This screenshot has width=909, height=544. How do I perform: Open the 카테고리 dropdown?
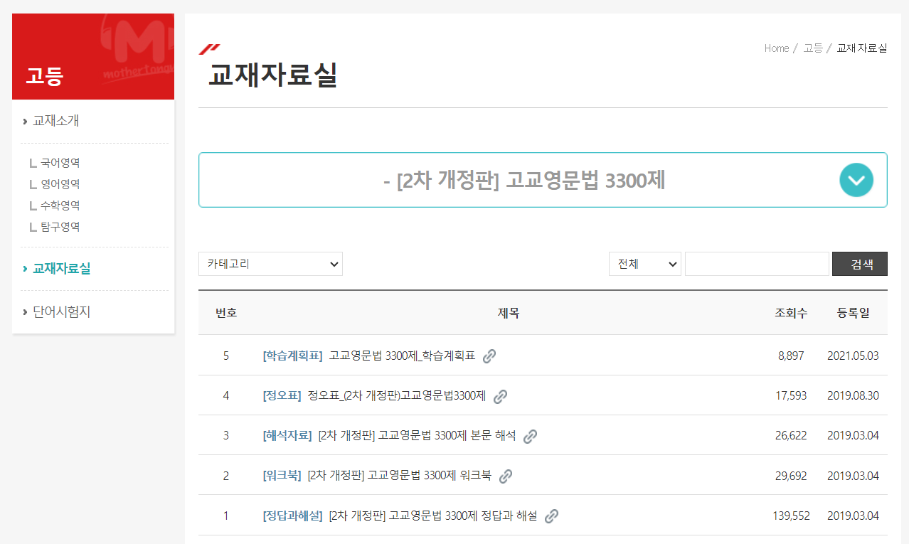[x=270, y=263]
